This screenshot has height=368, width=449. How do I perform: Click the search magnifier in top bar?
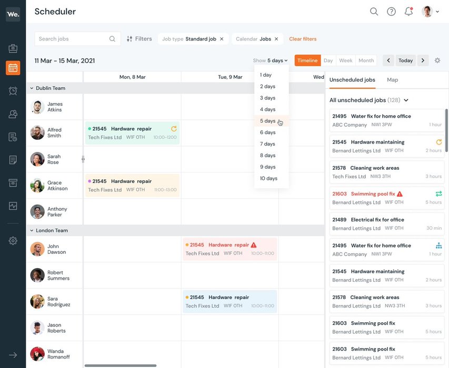coord(374,12)
